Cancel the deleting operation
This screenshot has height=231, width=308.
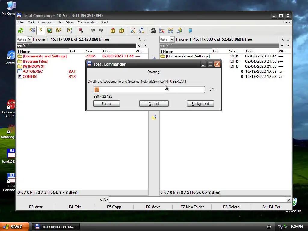click(x=154, y=104)
